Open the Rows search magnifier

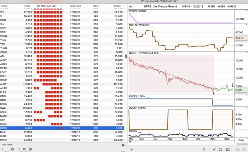click(x=12, y=149)
